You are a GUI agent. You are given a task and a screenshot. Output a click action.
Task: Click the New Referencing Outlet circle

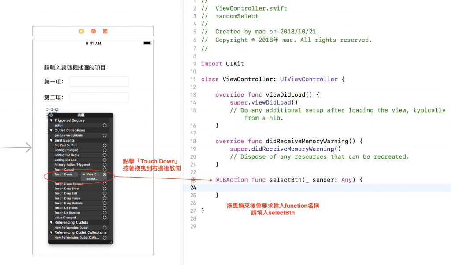104,228
